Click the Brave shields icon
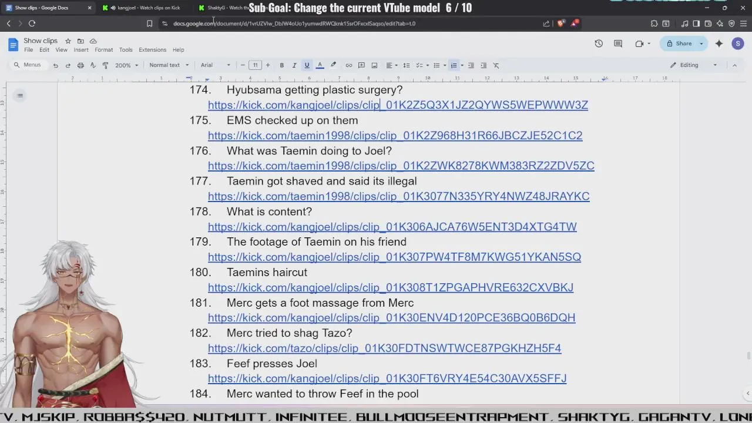The width and height of the screenshot is (752, 423). (x=560, y=23)
